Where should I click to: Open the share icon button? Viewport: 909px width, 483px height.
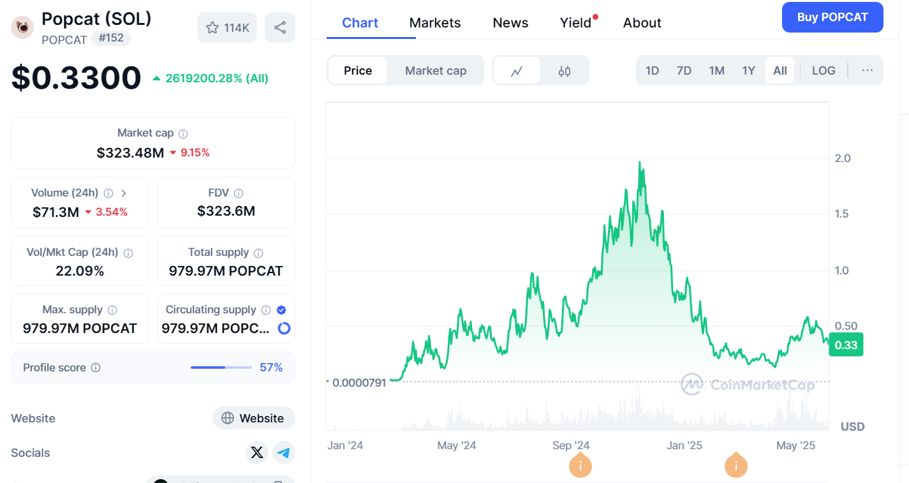tap(280, 27)
